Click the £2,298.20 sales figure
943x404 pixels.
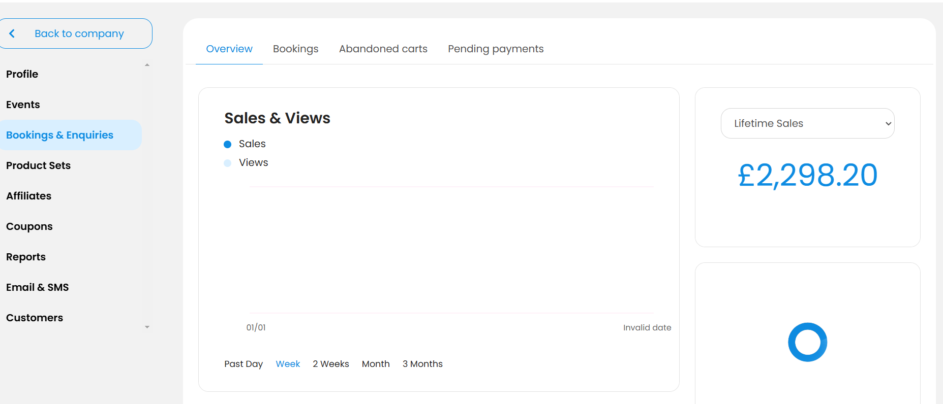click(807, 175)
